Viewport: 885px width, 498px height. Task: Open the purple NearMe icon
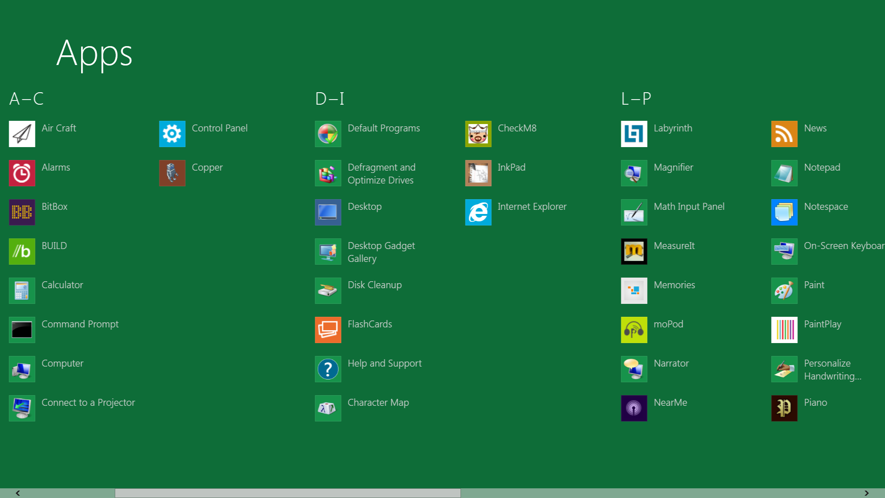(x=634, y=408)
